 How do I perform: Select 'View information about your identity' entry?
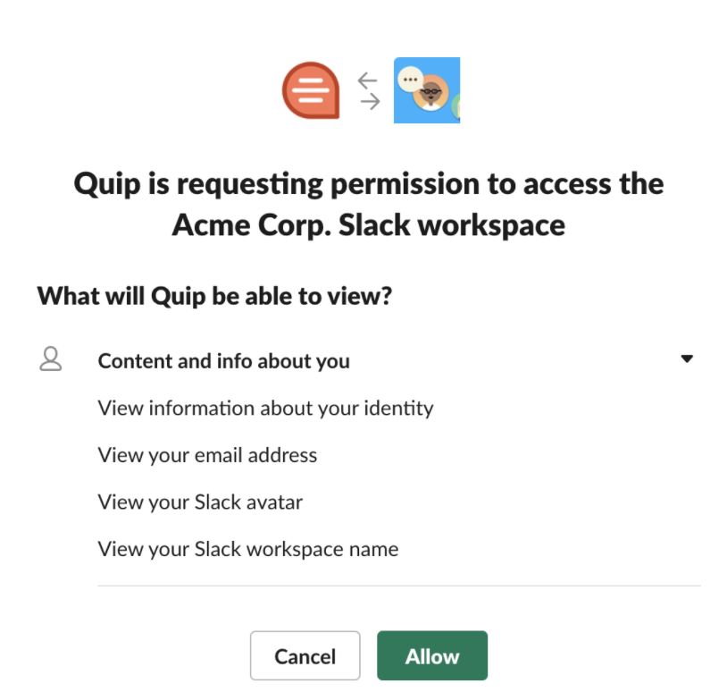coord(265,409)
